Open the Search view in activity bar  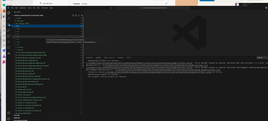click(9, 19)
